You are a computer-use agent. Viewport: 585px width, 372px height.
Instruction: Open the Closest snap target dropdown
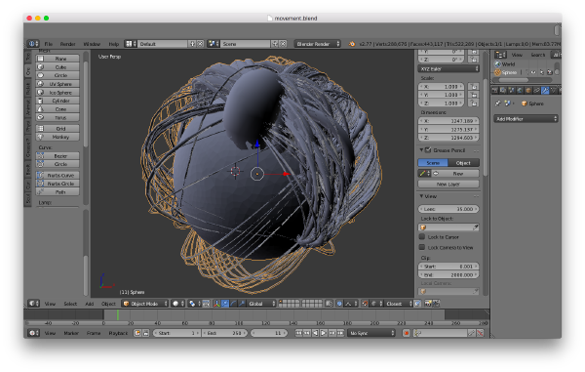tap(399, 304)
